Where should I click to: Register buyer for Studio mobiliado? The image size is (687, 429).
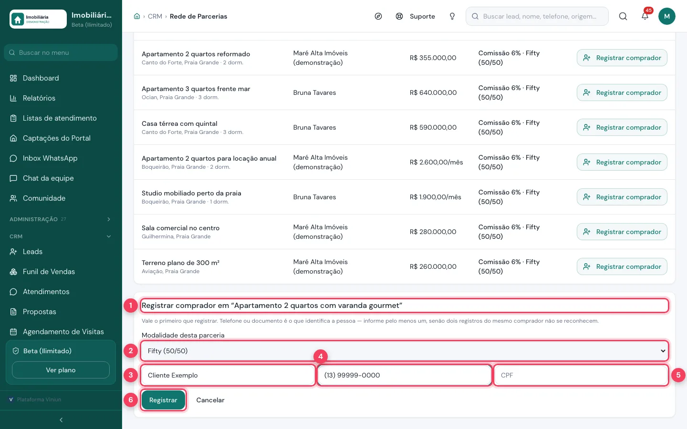[x=622, y=197]
